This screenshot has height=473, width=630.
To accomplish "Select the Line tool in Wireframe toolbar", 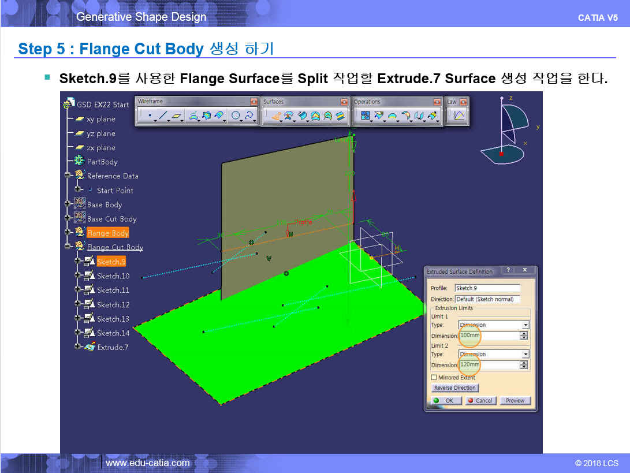I will pyautogui.click(x=163, y=116).
